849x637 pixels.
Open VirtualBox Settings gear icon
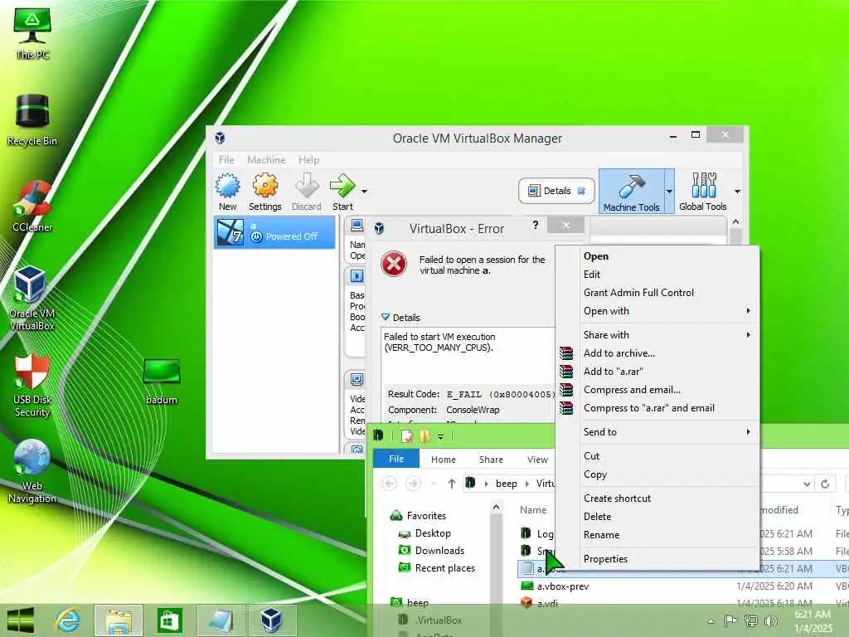(x=264, y=192)
